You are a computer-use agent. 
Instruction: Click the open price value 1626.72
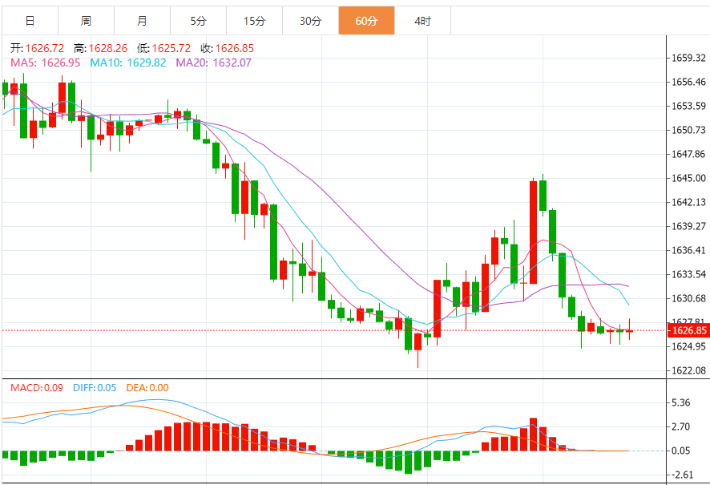tap(44, 48)
